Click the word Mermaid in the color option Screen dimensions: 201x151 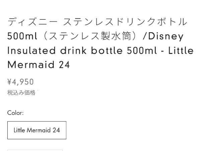[39, 130]
